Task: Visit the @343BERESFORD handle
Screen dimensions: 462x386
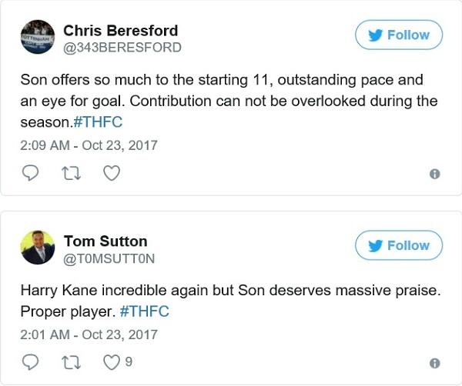Action: (122, 48)
